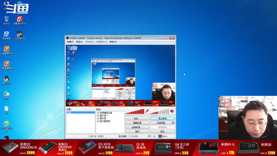Click the OBS logo in the title bar
Viewport: 277px width, 156px height.
click(68, 38)
